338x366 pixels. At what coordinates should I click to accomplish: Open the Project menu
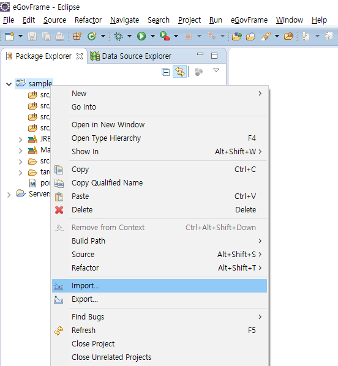tap(189, 20)
